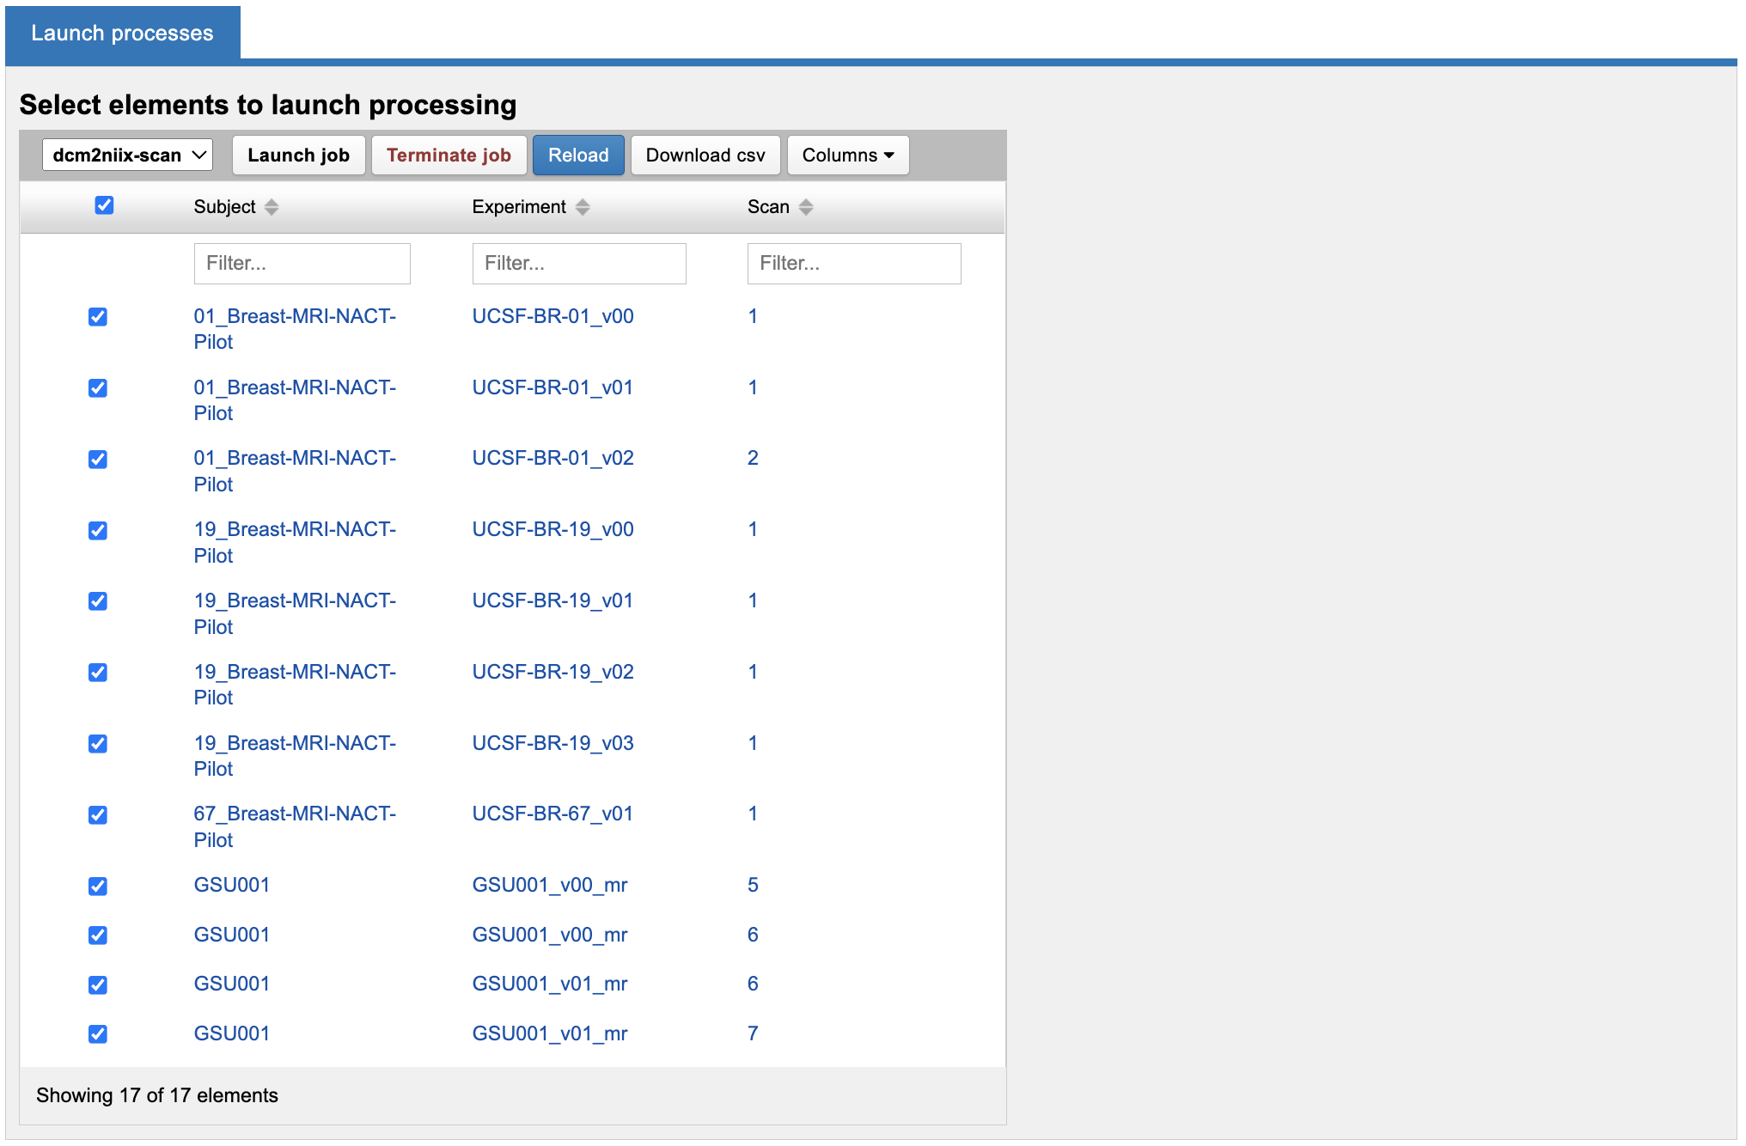Image resolution: width=1746 pixels, height=1146 pixels.
Task: Uncheck the UCSF-BR-01_v00 row checkbox
Action: pos(98,317)
